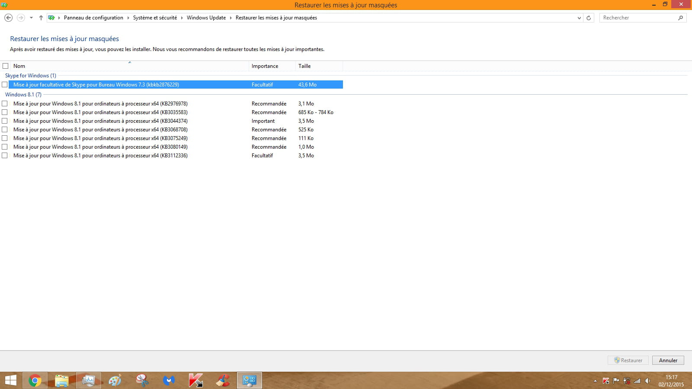
Task: Open the recent locations dropdown arrow
Action: 31,18
